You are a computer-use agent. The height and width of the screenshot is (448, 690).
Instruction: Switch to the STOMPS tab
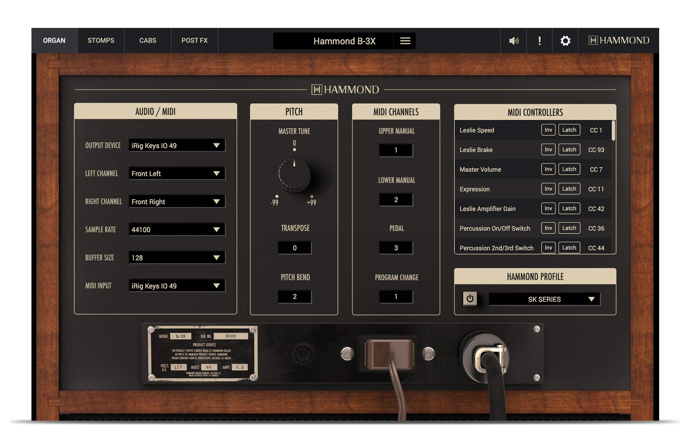101,41
